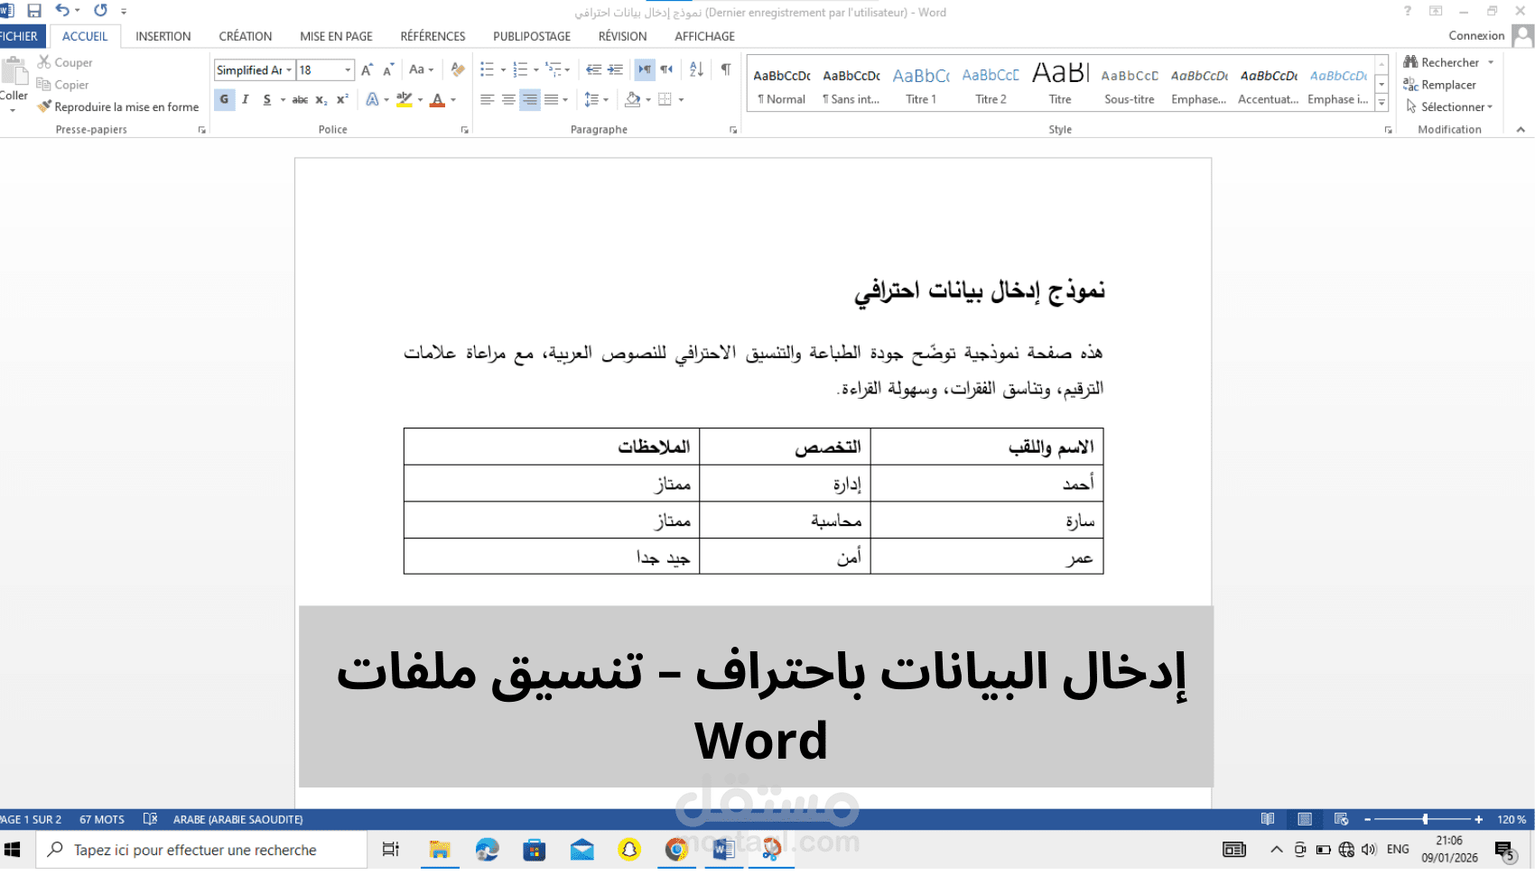Viewport: 1535px width, 875px height.
Task: Apply yellow text highlight color
Action: [405, 100]
